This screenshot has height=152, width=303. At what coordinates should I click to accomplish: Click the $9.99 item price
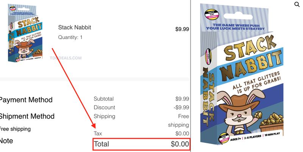point(182,29)
